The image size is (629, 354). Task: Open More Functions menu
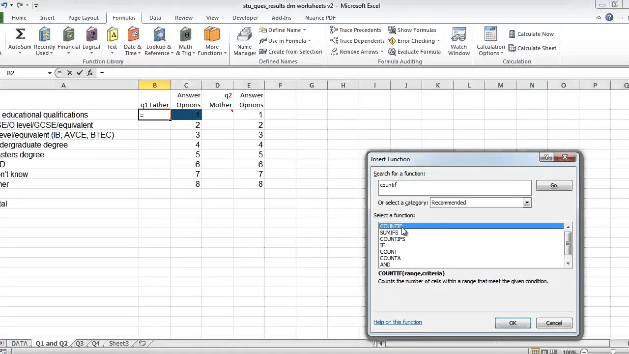212,41
